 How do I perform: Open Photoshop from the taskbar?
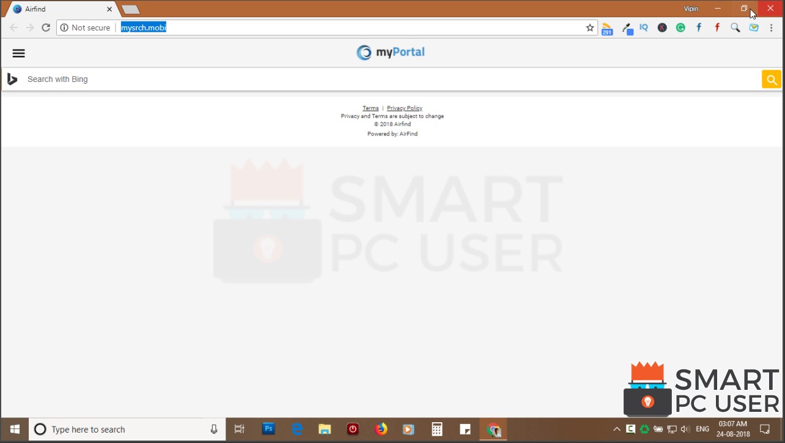[x=268, y=429]
